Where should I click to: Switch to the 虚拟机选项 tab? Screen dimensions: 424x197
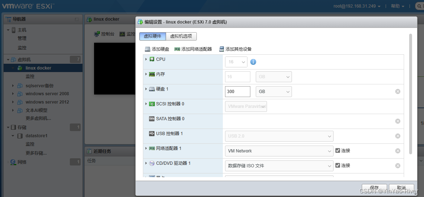tap(181, 36)
